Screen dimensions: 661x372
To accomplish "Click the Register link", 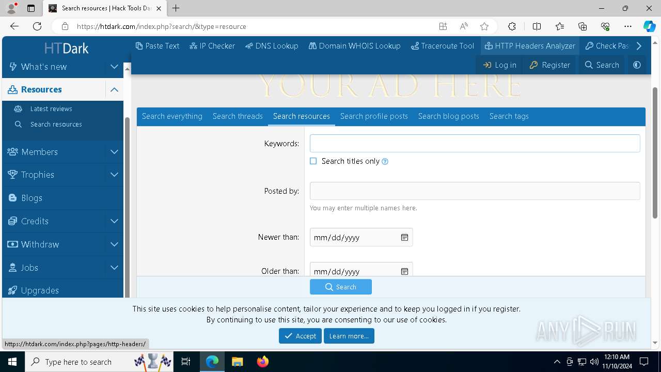I will pyautogui.click(x=550, y=65).
